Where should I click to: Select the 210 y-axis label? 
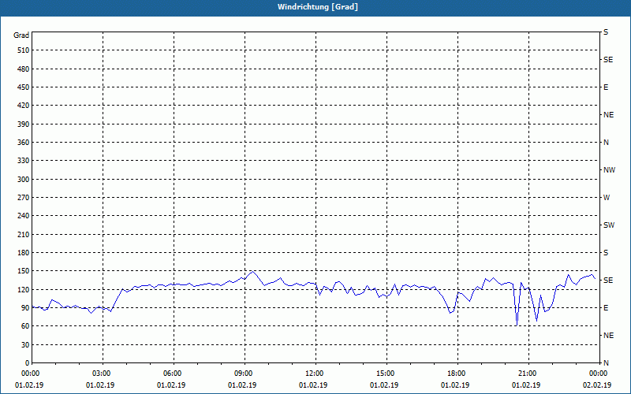tap(24, 234)
